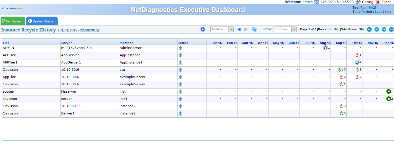Switch to Tier Status tab

(13, 21)
